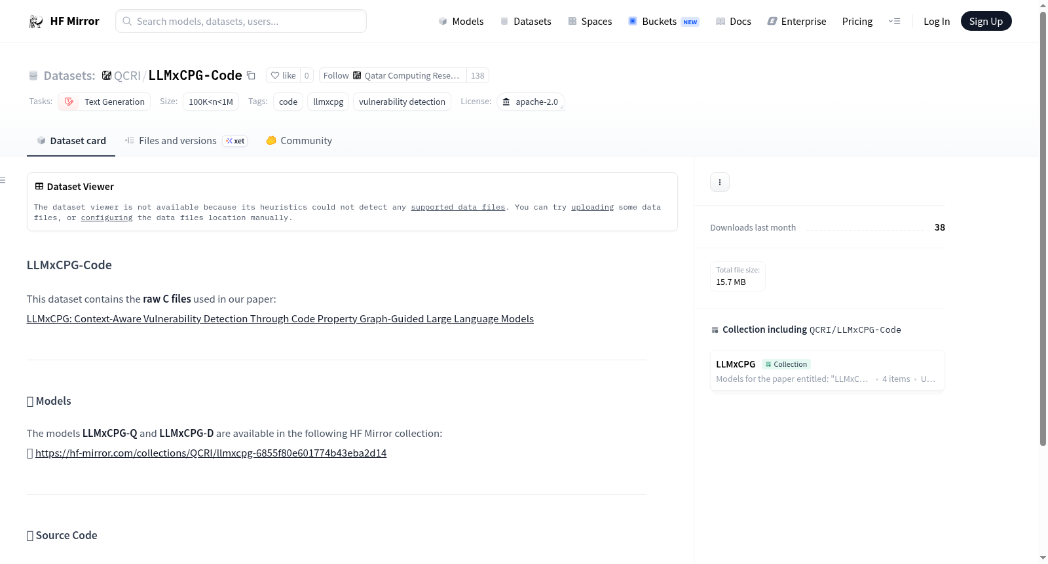
Task: Click the Total file size 15.7 MB value
Action: click(731, 282)
